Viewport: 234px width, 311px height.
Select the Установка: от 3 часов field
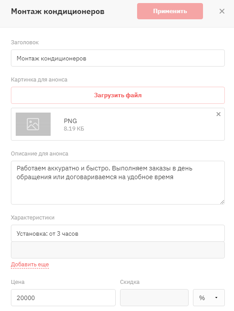click(x=118, y=233)
